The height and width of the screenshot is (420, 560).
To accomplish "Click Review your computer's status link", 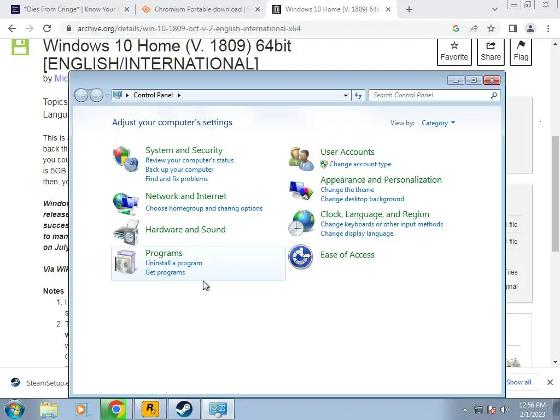I will coord(189,160).
